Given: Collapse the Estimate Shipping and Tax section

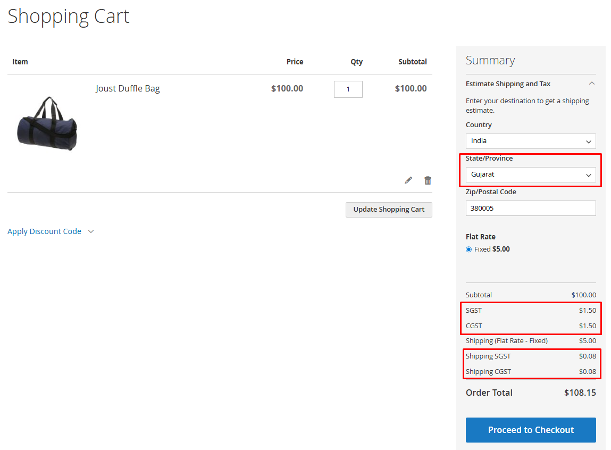Looking at the screenshot, I should [x=530, y=84].
